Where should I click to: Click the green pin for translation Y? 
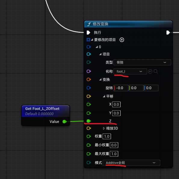point(89,113)
